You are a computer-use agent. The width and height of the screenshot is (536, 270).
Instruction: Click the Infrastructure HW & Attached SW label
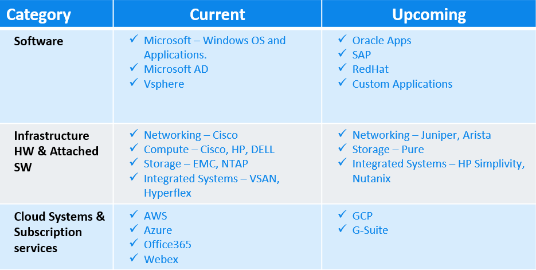click(56, 151)
